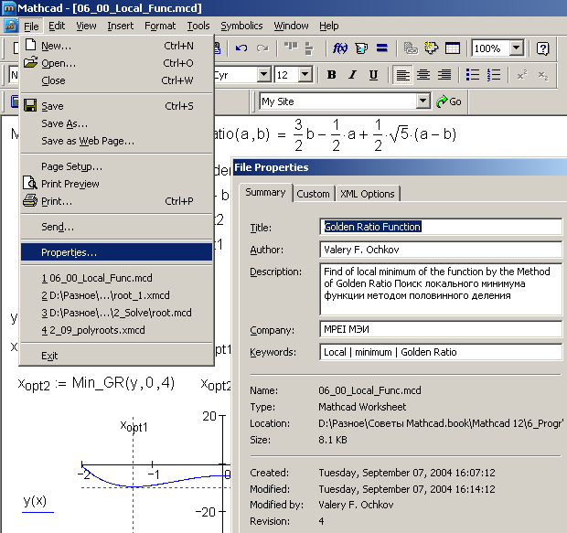Image resolution: width=567 pixels, height=533 pixels.
Task: Click the Keywords input field
Action: [x=441, y=352]
